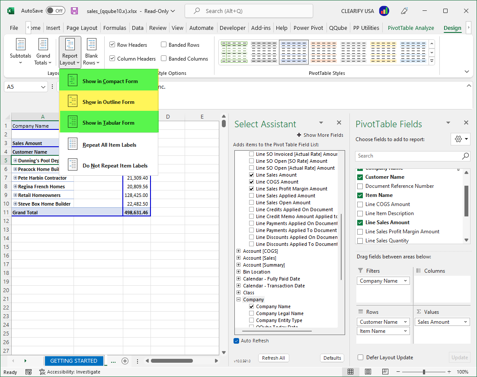Click the zoom slider handle
Image resolution: width=477 pixels, height=377 pixels.
424,372
